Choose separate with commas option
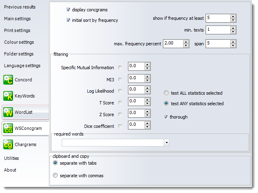Viewport: 258px width, 193px height. pyautogui.click(x=56, y=176)
